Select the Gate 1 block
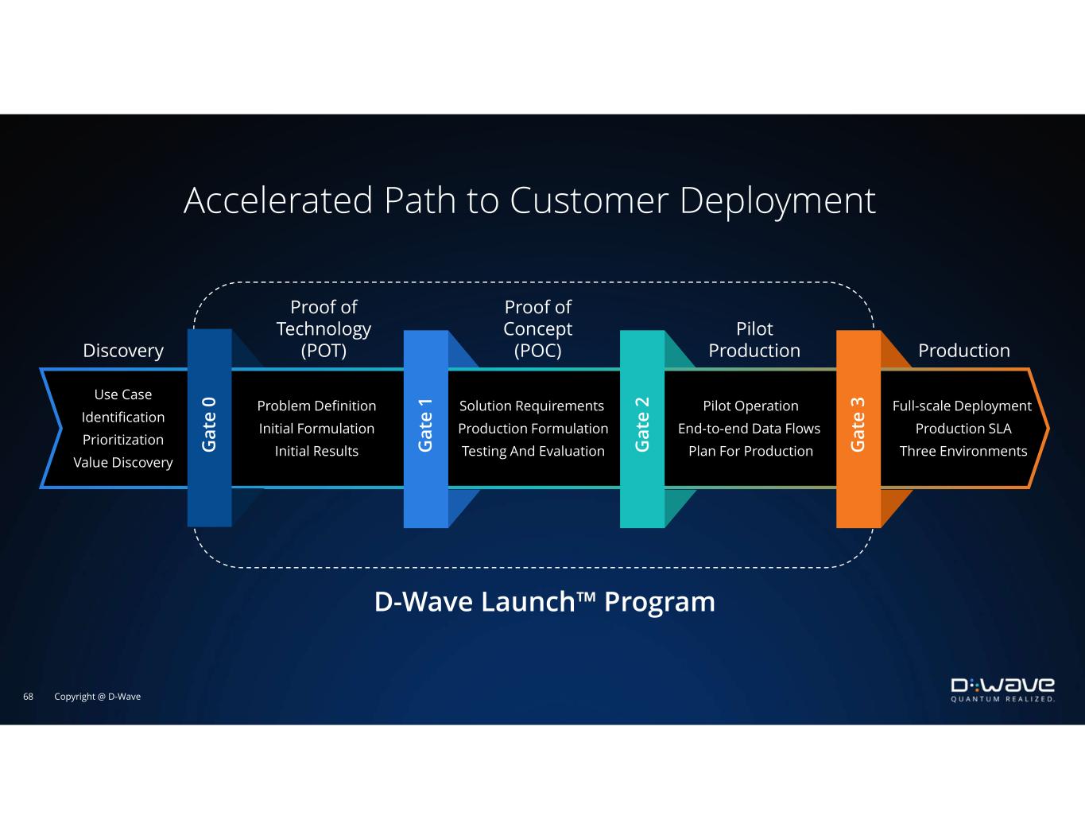The image size is (1085, 839). click(426, 429)
